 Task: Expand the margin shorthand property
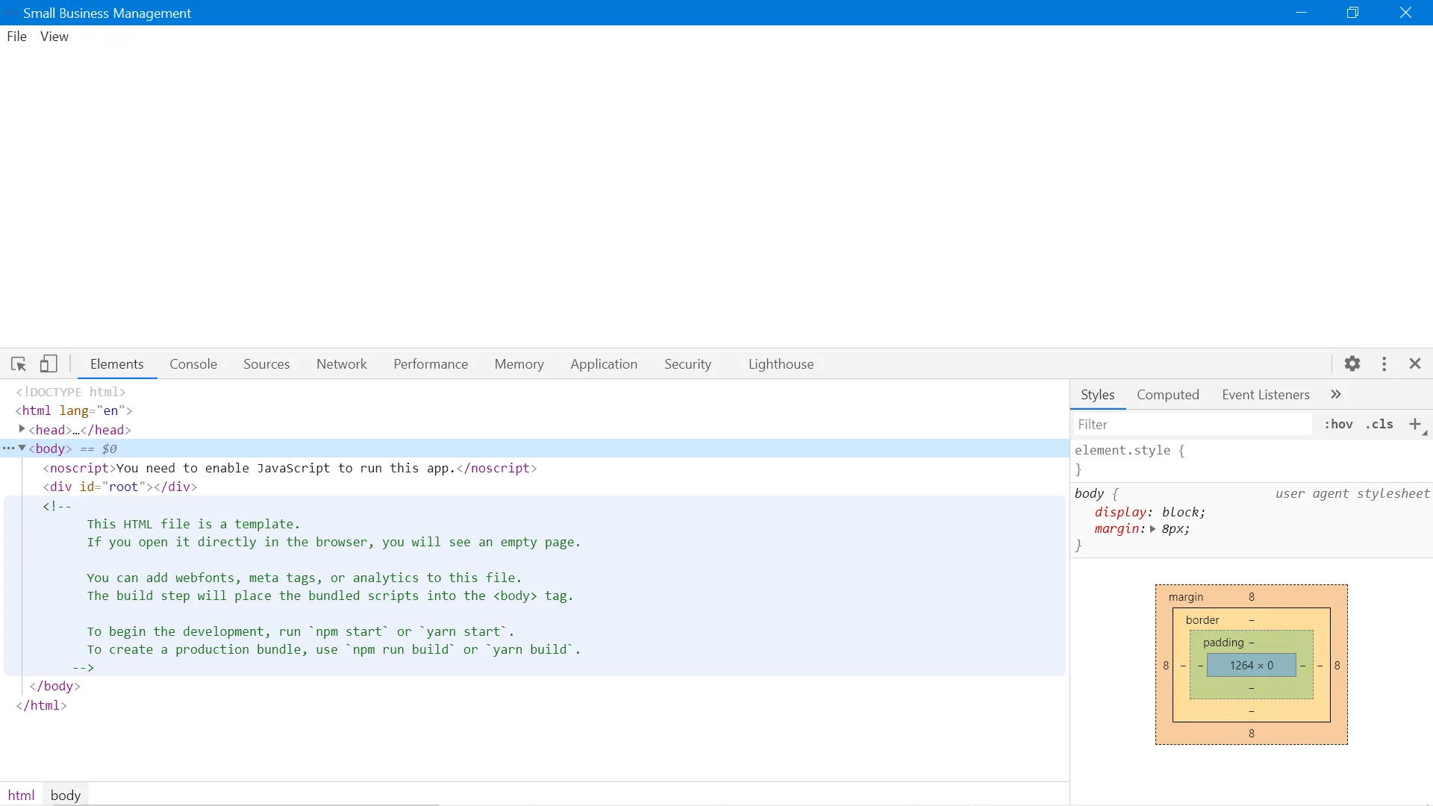coord(1153,529)
